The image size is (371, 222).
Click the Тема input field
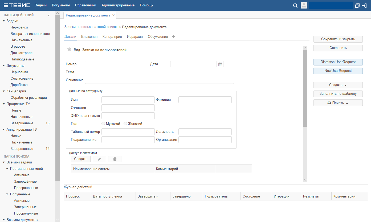153,72
